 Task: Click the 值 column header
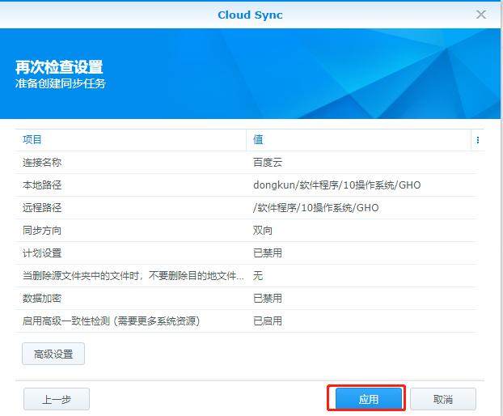258,140
